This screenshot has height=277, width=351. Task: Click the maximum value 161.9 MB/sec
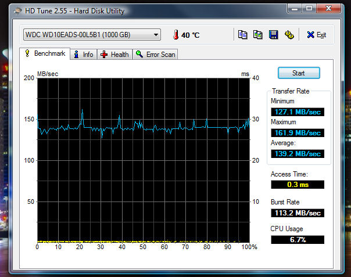(x=298, y=133)
